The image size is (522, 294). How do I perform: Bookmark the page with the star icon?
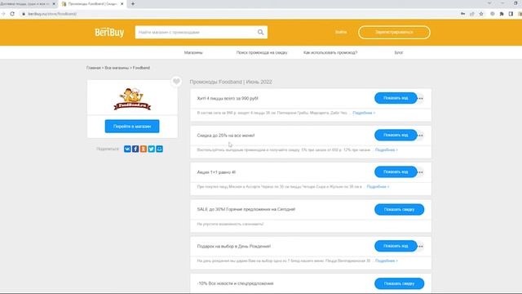click(x=481, y=14)
